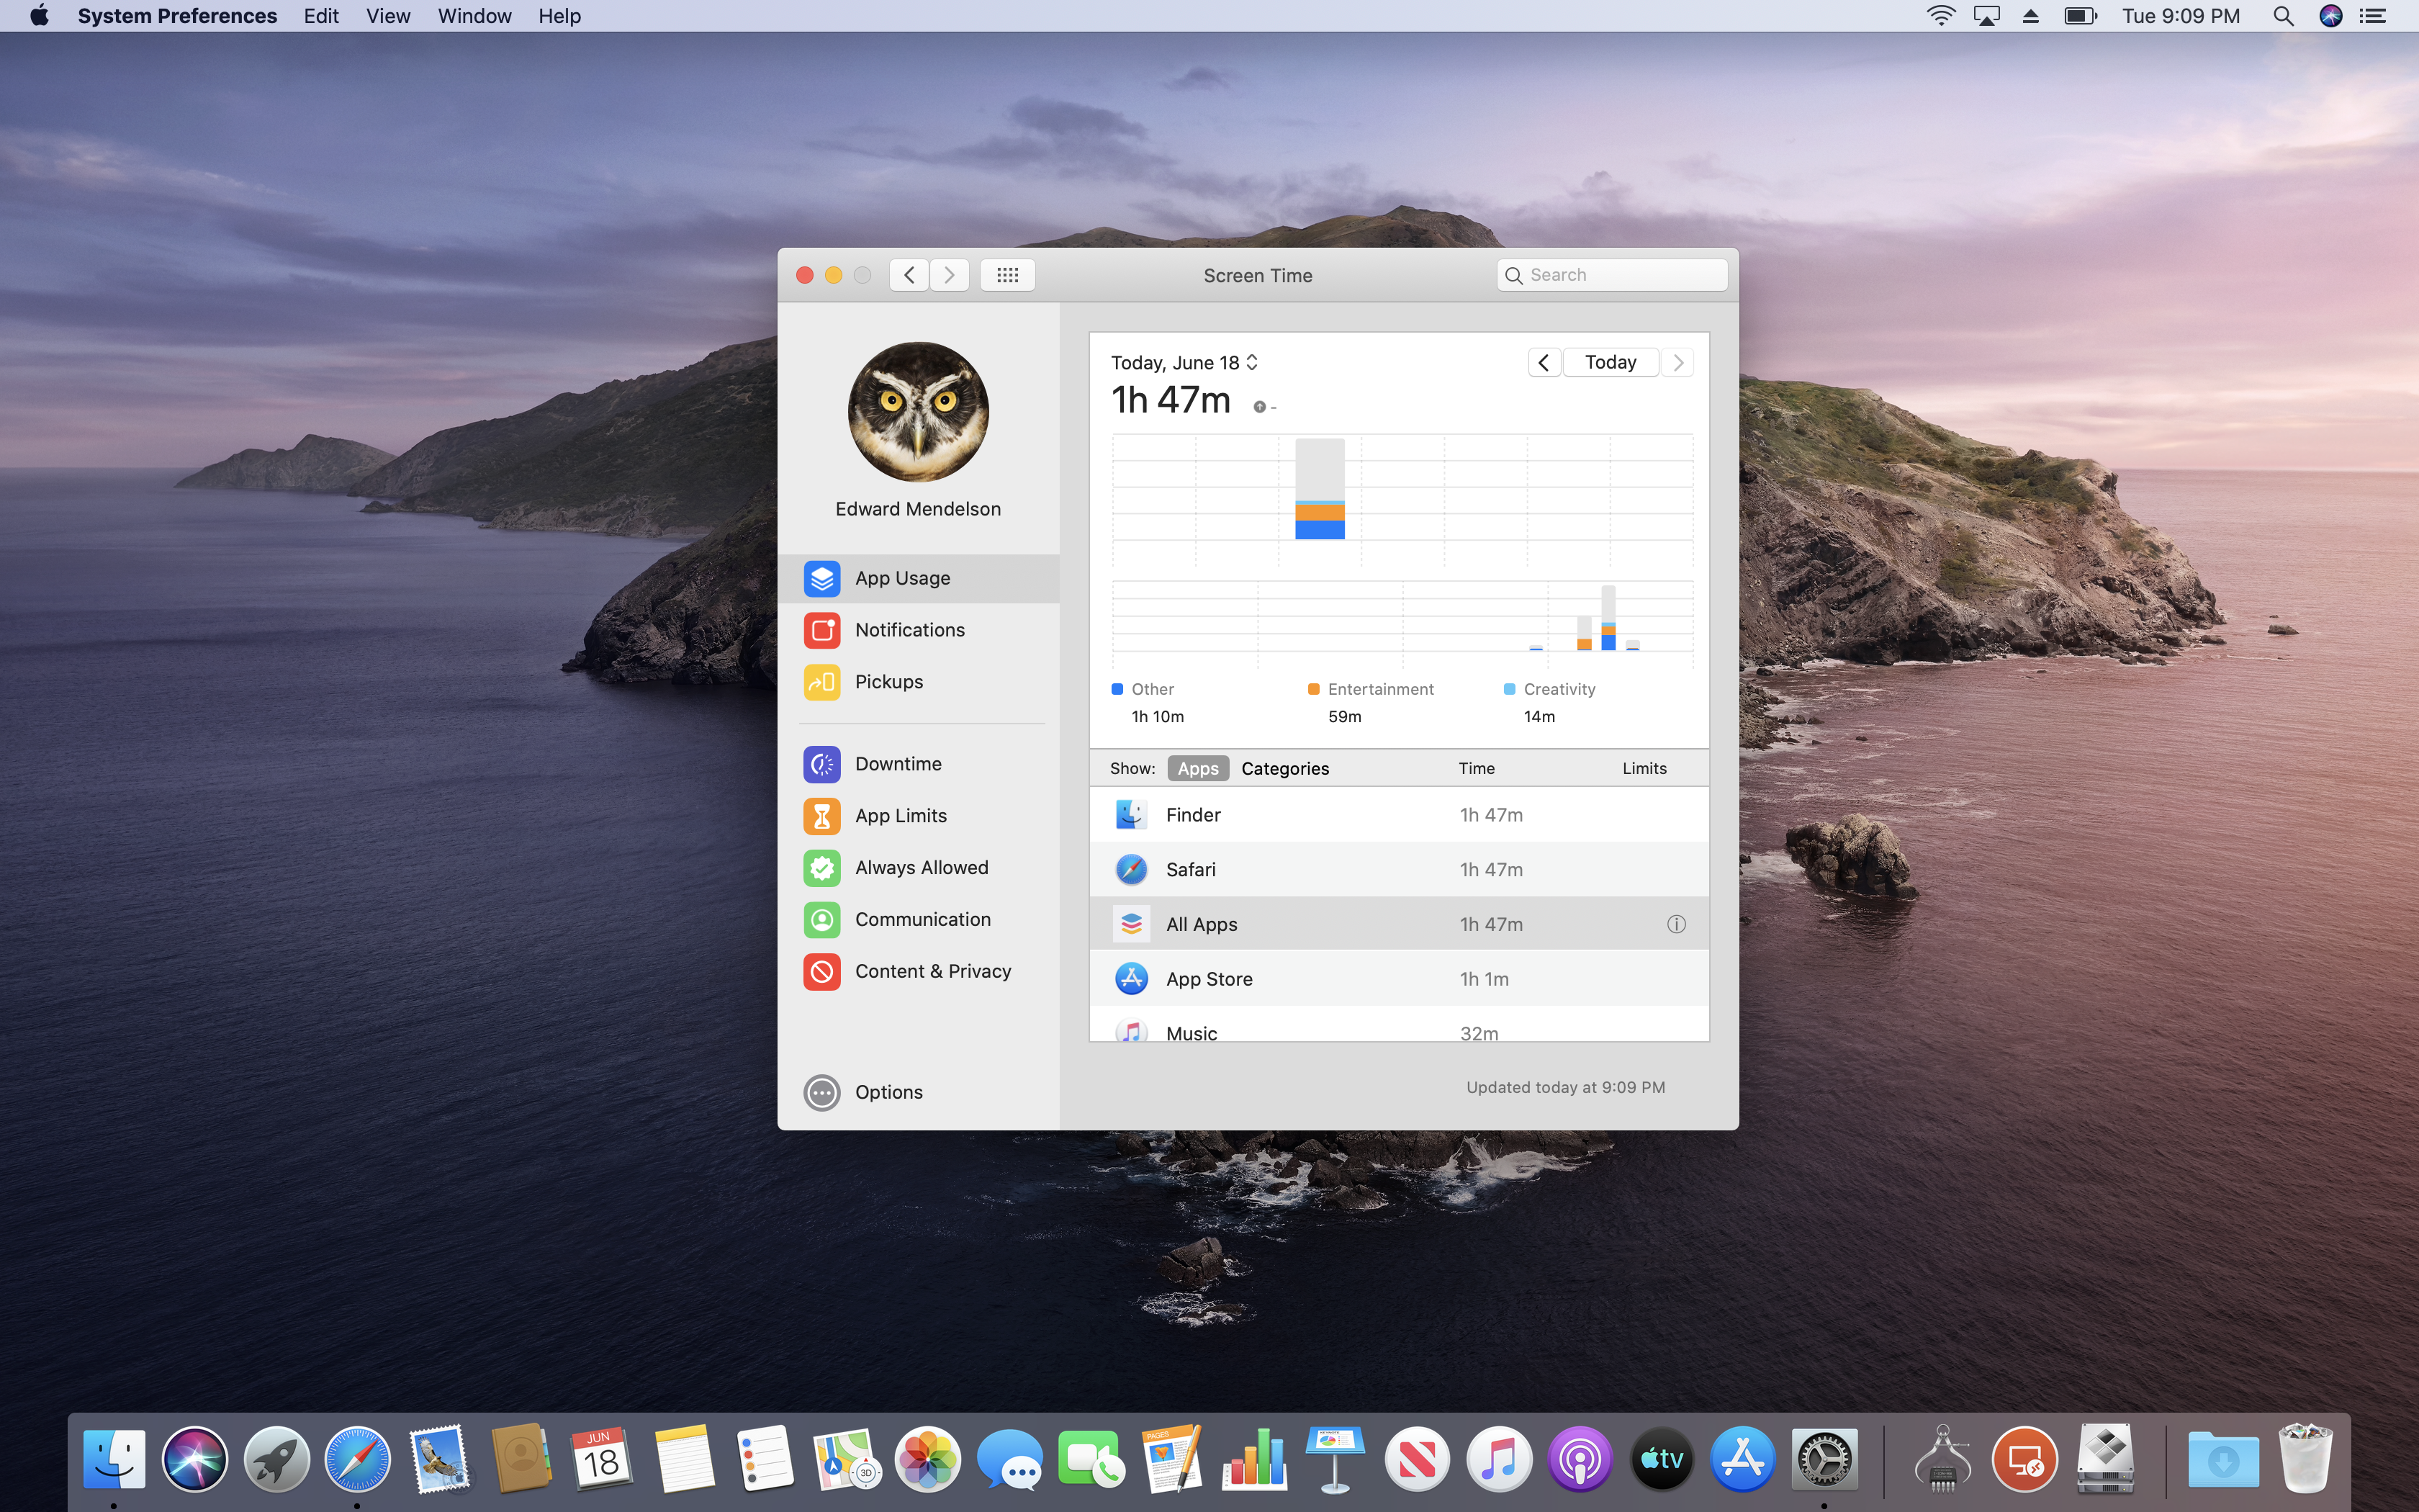Switch to the Limits tab
The height and width of the screenshot is (1512, 2419).
pyautogui.click(x=1644, y=768)
